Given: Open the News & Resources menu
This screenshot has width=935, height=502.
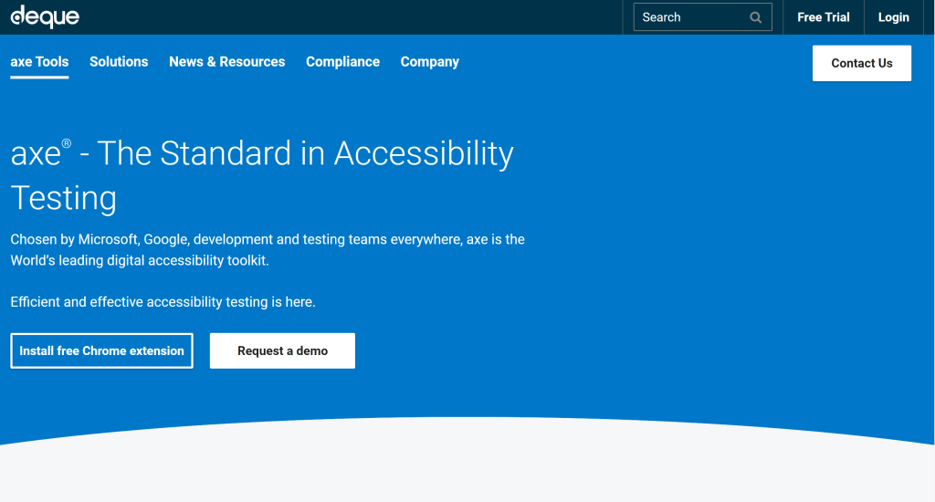Looking at the screenshot, I should (x=227, y=62).
